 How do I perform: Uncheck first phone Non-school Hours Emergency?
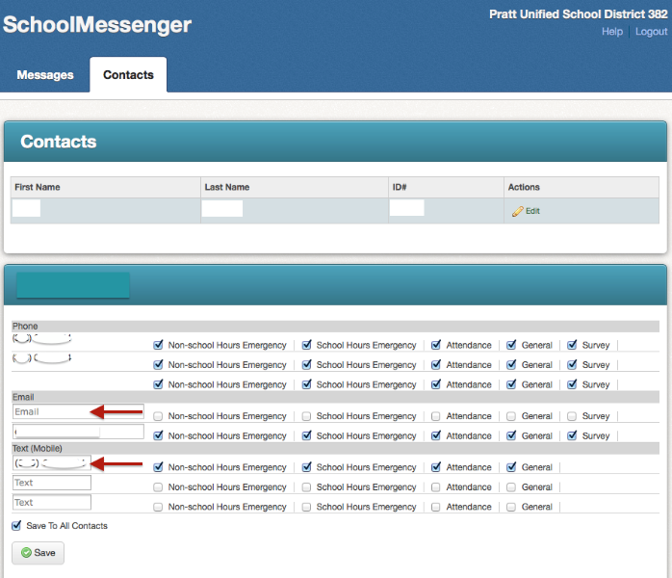[158, 345]
